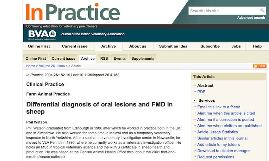Click the search magnifier icon
This screenshot has height=161, width=269.
(x=262, y=10)
